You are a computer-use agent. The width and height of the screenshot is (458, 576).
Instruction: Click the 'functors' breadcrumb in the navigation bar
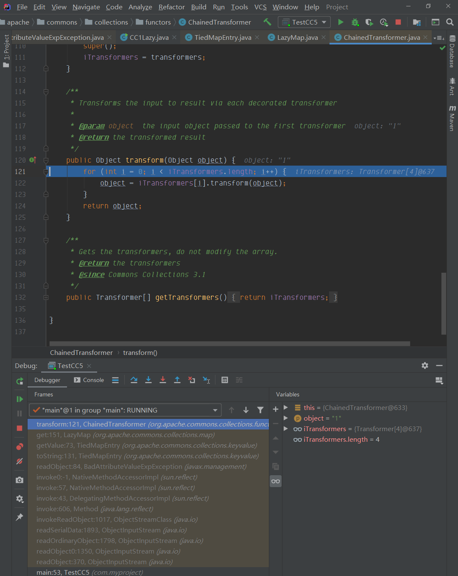click(x=153, y=22)
